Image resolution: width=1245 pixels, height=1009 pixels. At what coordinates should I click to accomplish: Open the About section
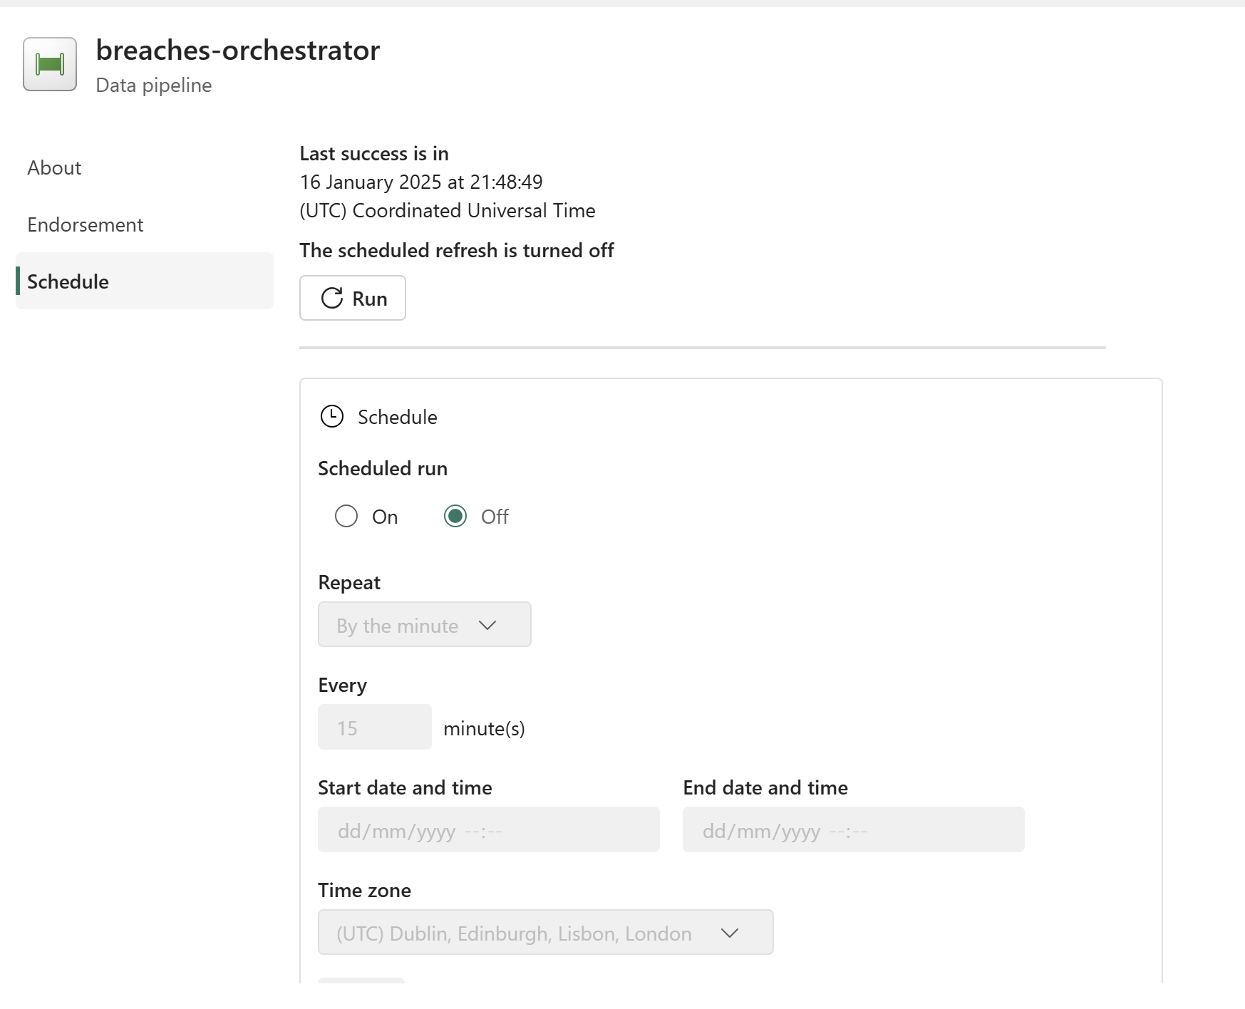pyautogui.click(x=53, y=167)
